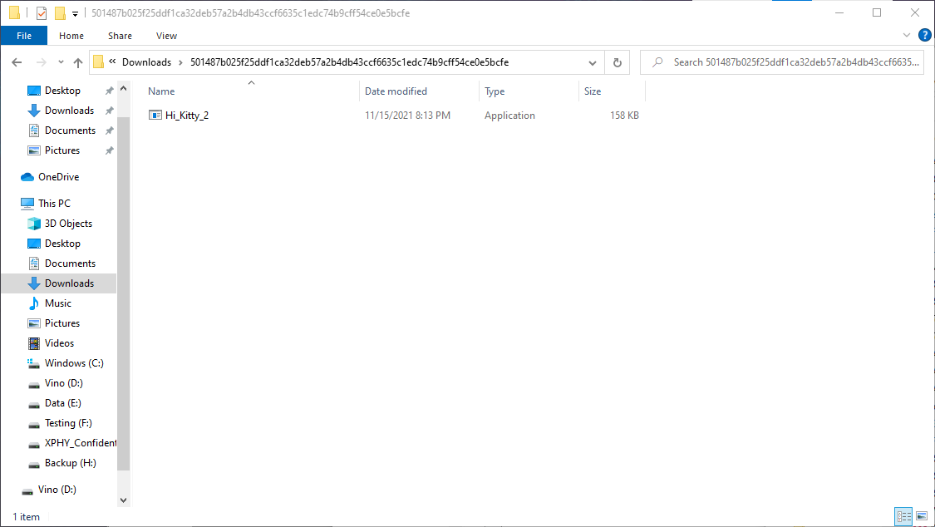
Task: Unpin Pictures from Quick access
Action: pos(109,150)
